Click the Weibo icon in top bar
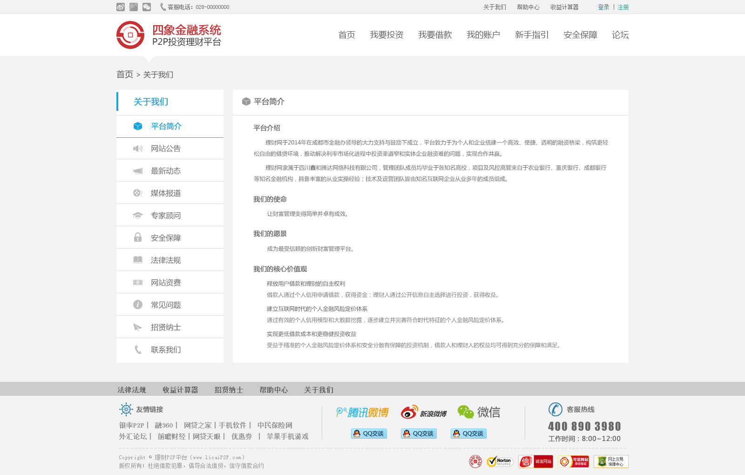745x475 pixels. [x=121, y=7]
